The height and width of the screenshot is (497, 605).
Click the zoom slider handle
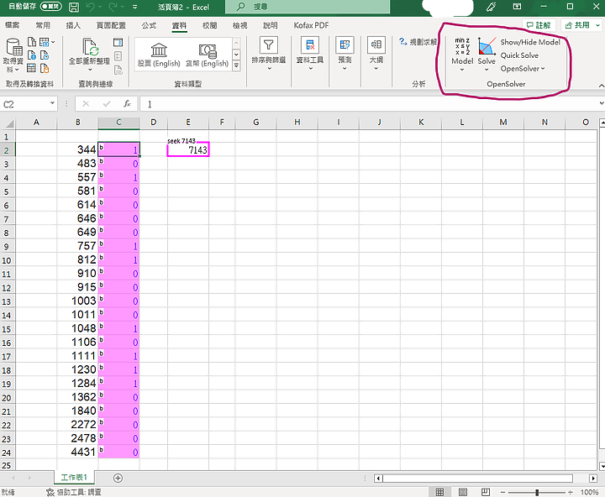pos(537,492)
